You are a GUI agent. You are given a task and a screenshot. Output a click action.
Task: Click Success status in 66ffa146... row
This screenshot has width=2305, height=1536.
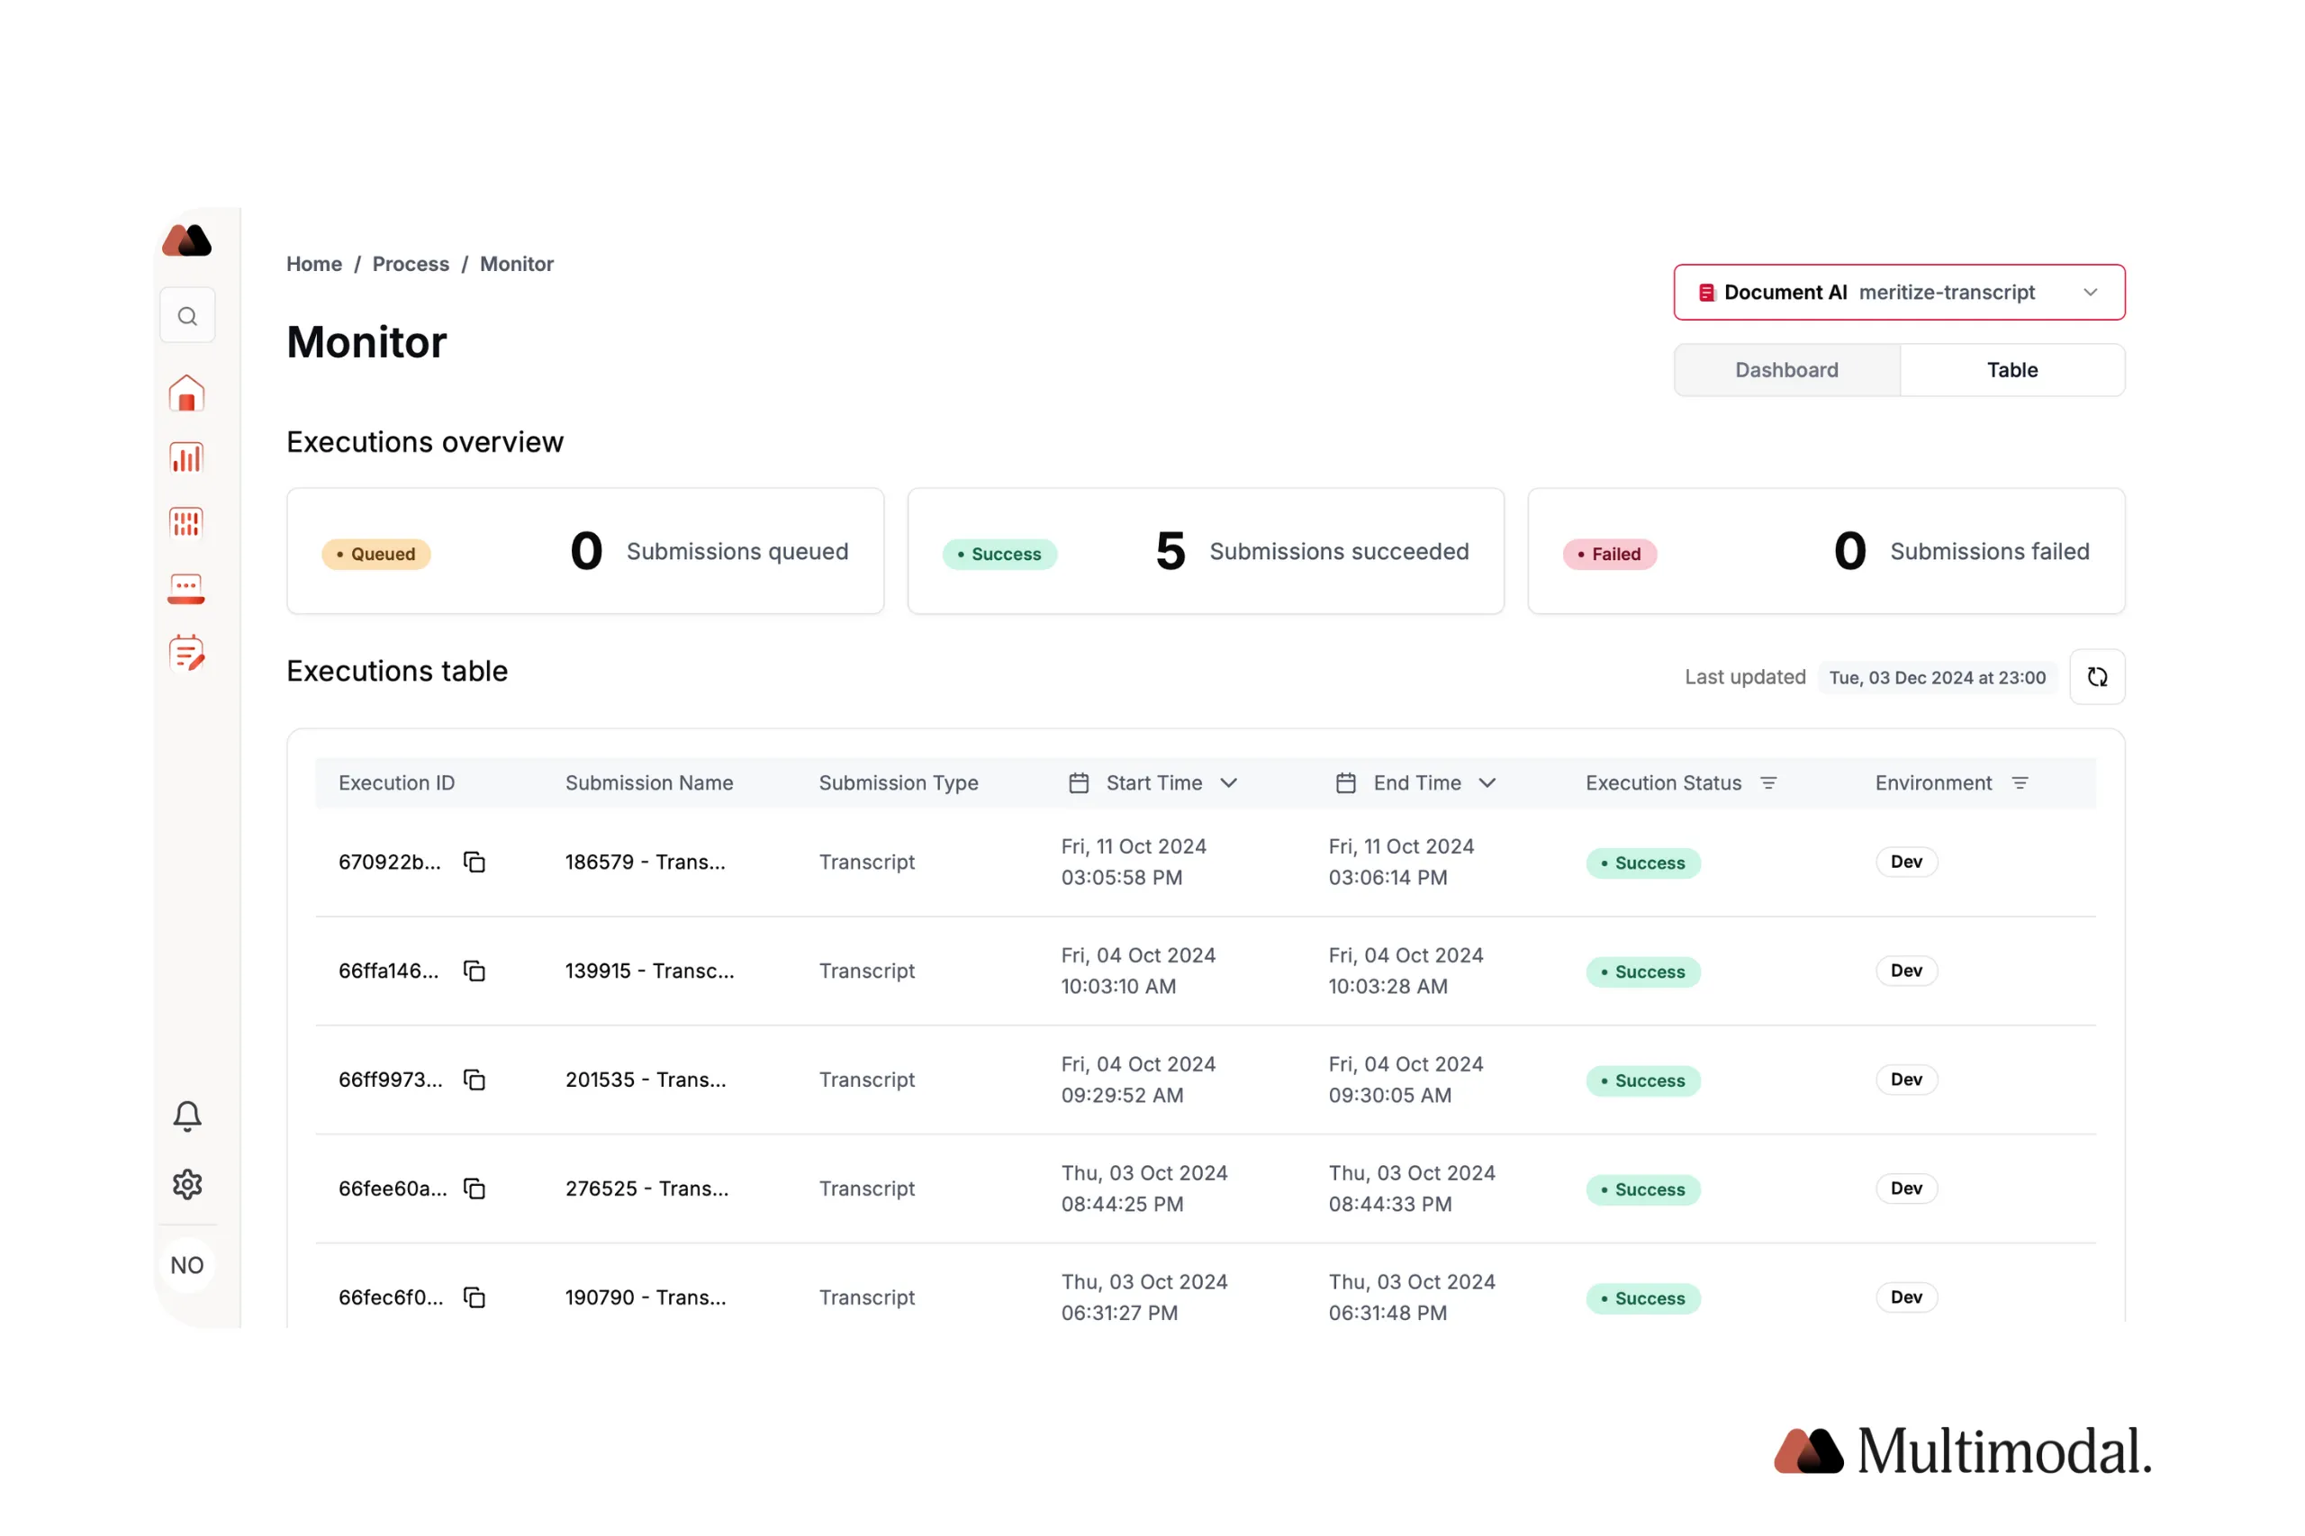click(1643, 971)
